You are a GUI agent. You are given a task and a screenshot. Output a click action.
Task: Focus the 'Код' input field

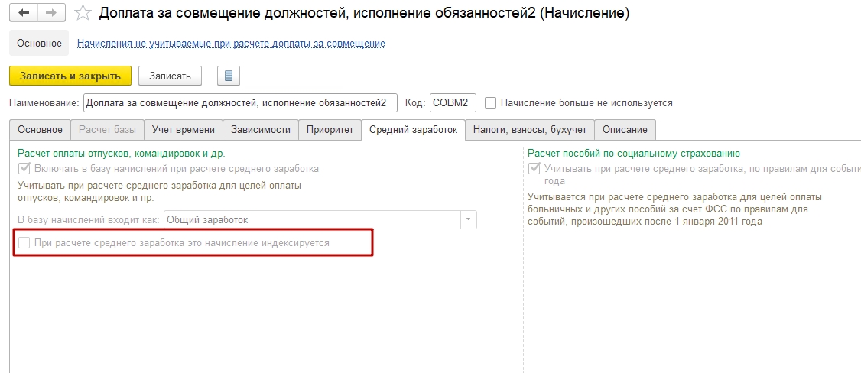click(453, 102)
